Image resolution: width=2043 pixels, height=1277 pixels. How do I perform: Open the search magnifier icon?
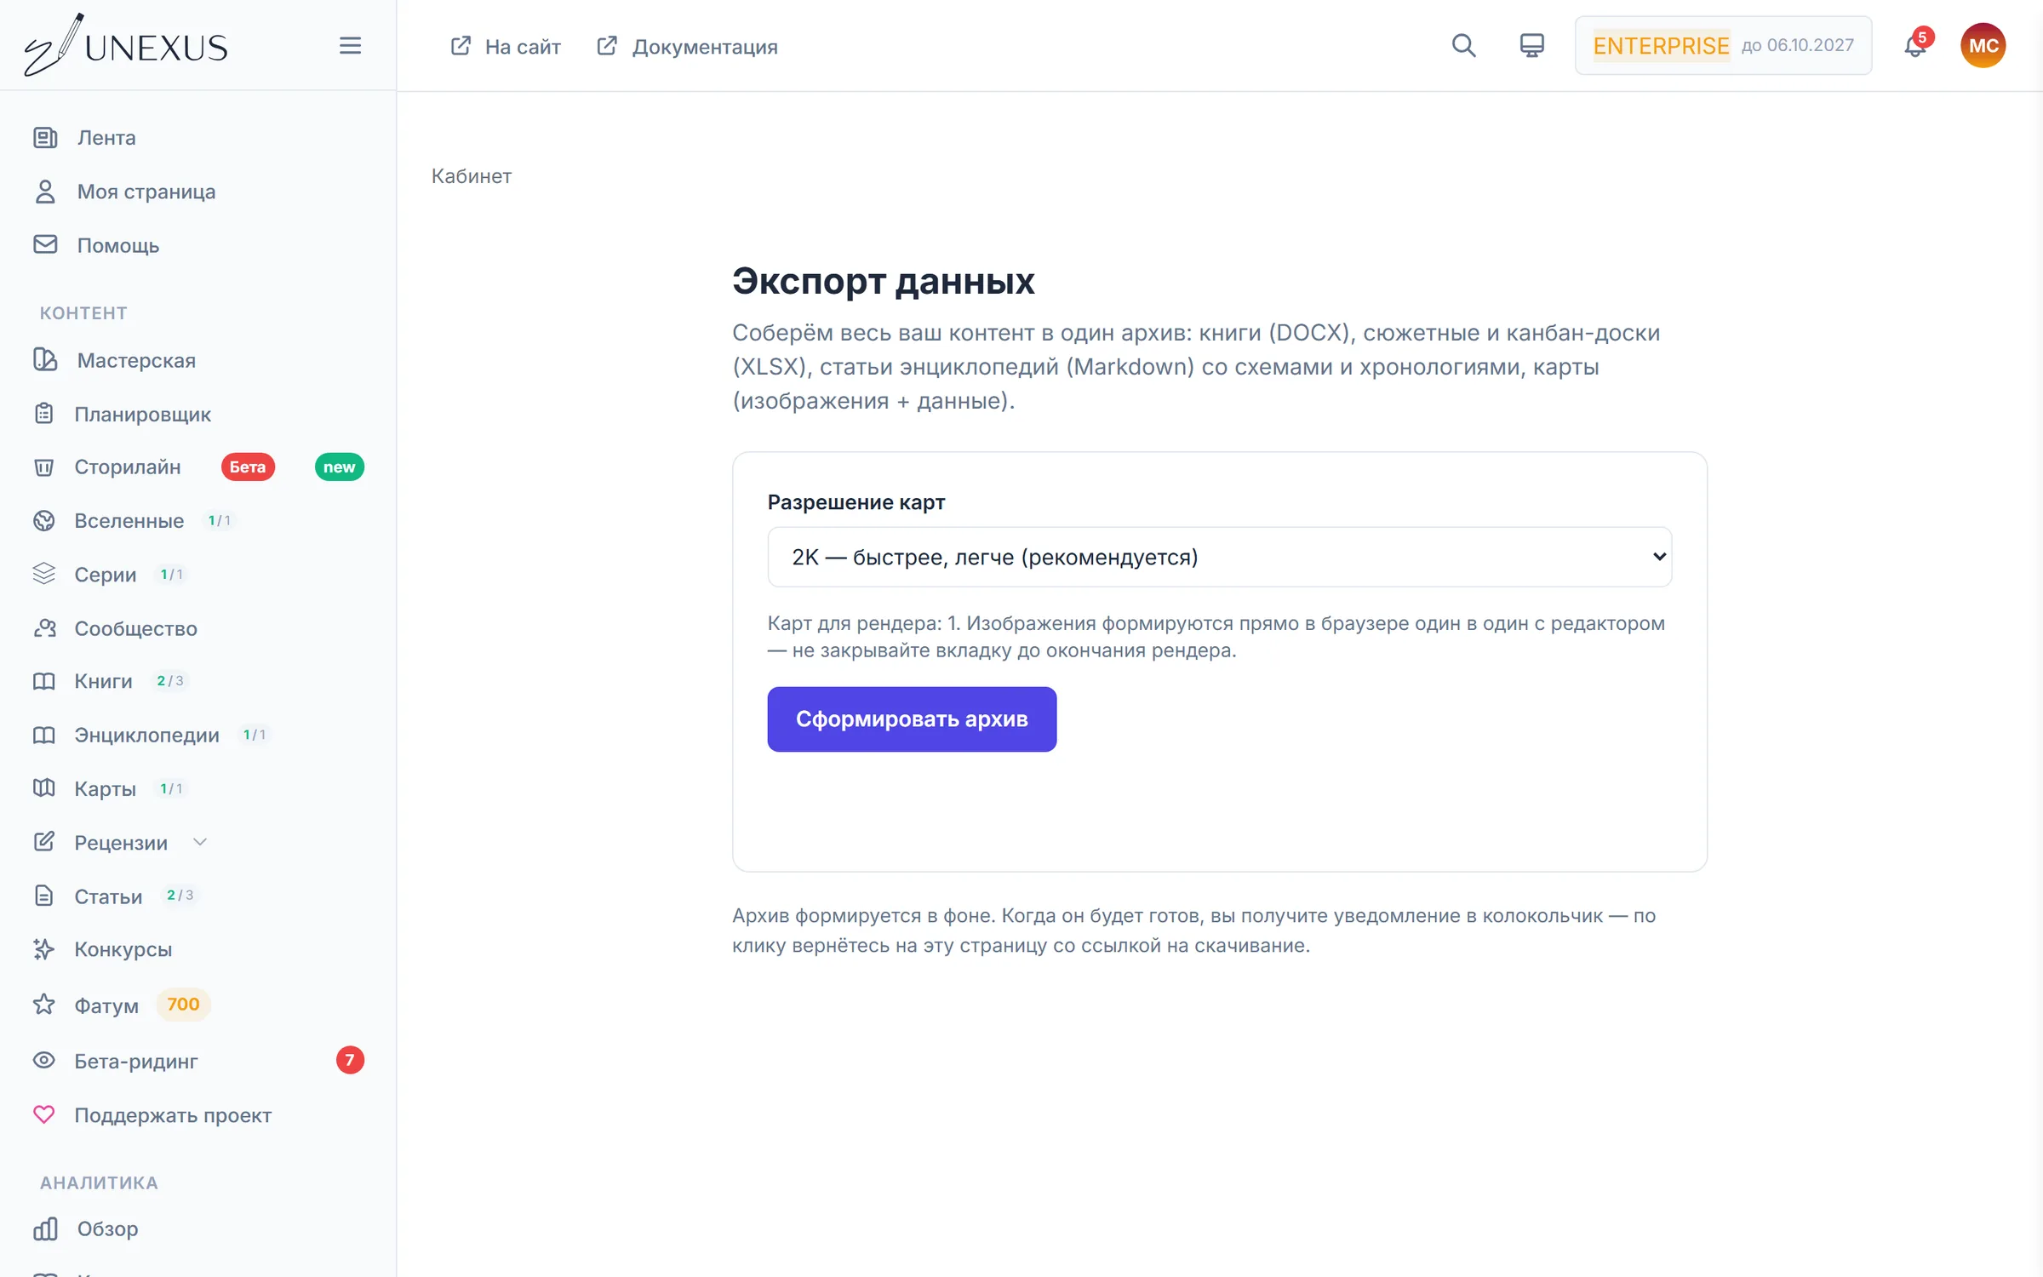pos(1463,46)
